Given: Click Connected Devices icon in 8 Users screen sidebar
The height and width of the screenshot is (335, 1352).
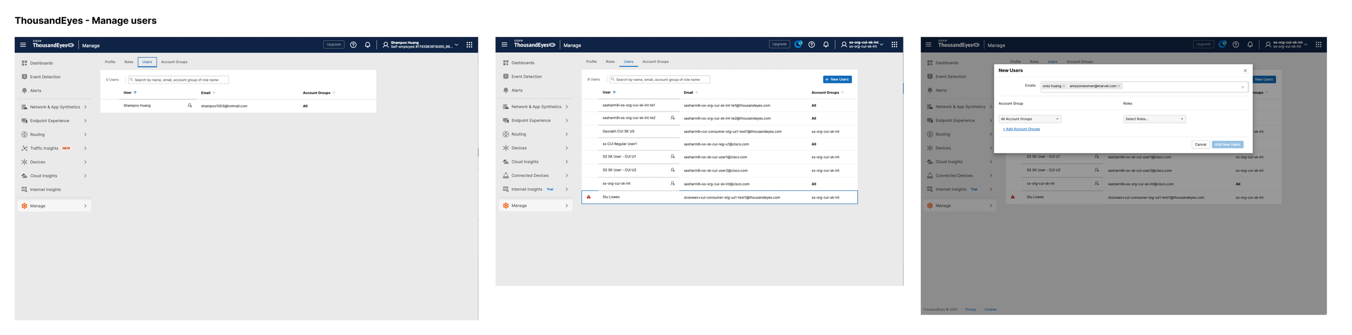Looking at the screenshot, I should click(x=506, y=175).
